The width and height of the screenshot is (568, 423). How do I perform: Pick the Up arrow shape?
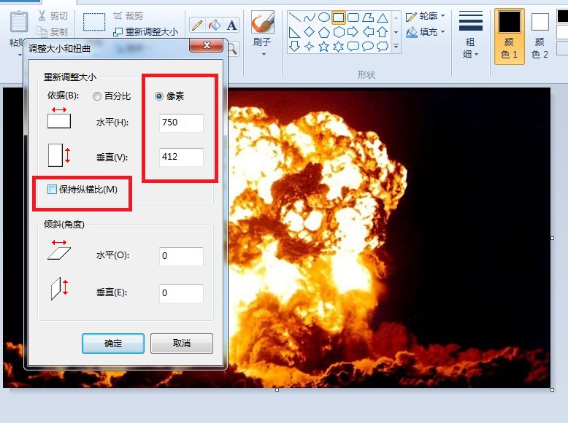(x=383, y=32)
